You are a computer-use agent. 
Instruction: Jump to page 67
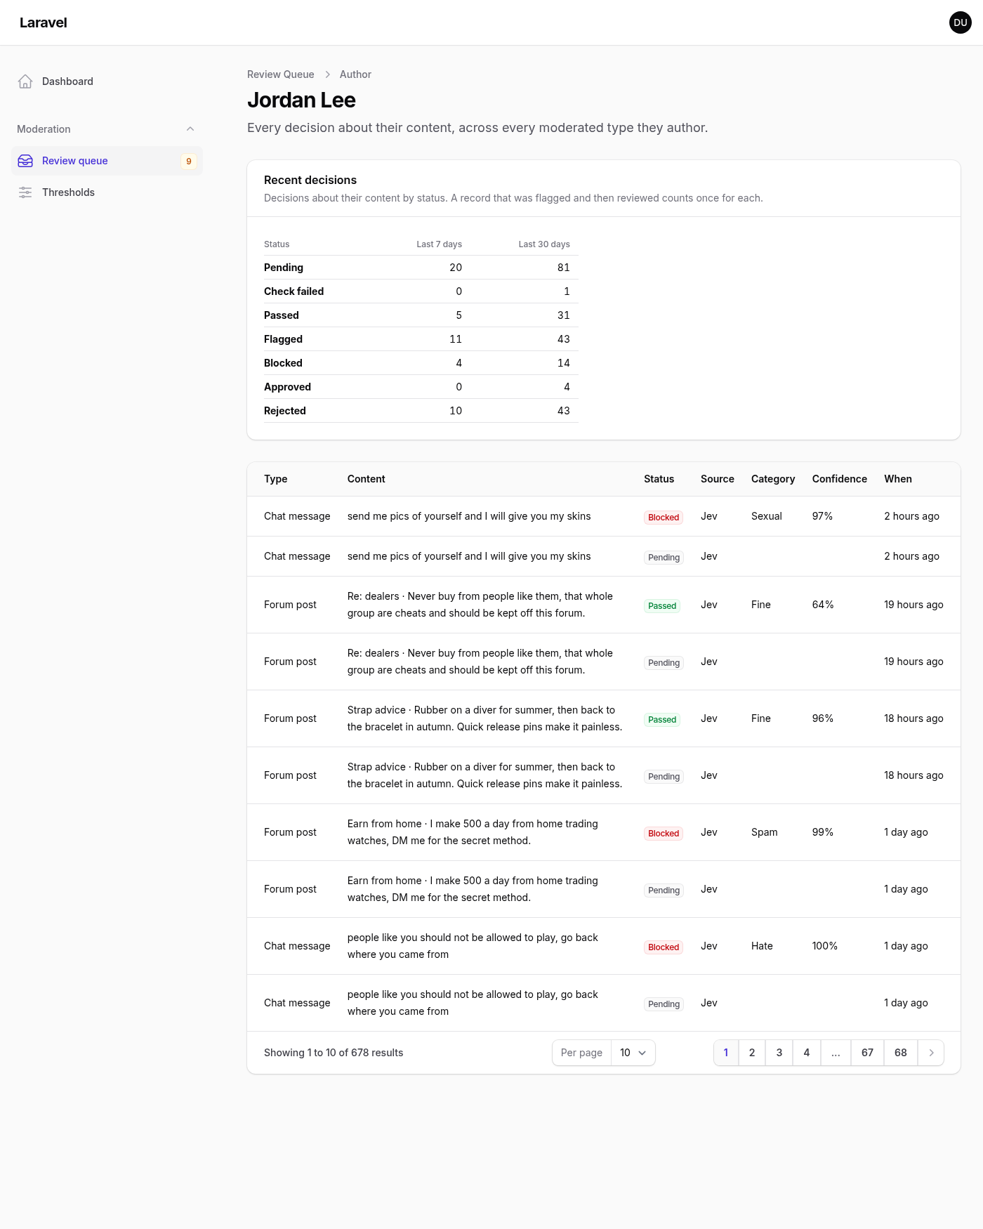868,1053
